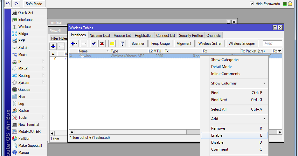Open the Switch sidebar entry
This screenshot has height=156, width=298.
tap(23, 48)
